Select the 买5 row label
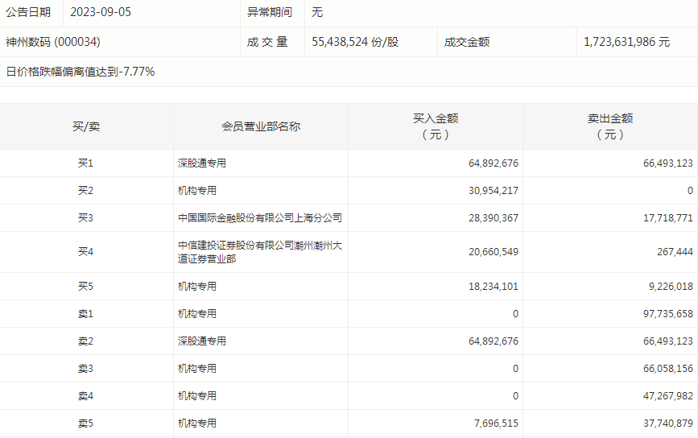 [x=86, y=286]
